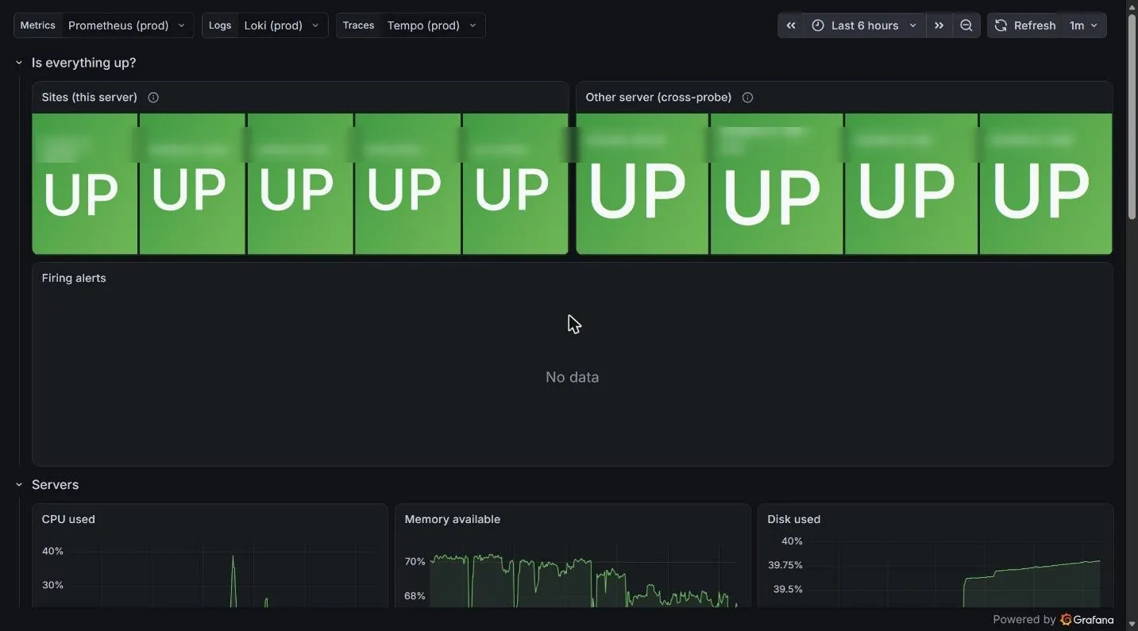Click the "Is everything up?" row title
1138x631 pixels.
click(84, 63)
